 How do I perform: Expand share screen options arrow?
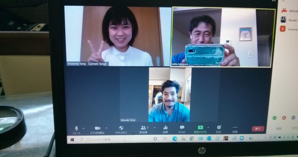click(x=208, y=127)
